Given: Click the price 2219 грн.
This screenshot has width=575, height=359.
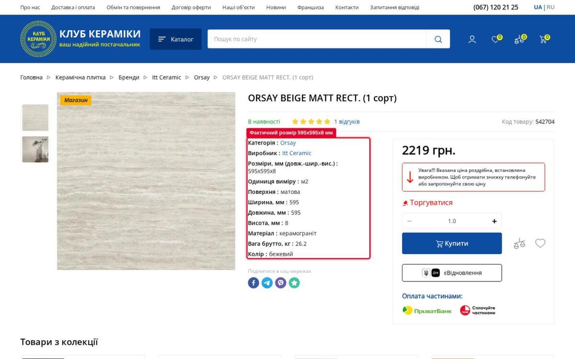Looking at the screenshot, I should 429,150.
